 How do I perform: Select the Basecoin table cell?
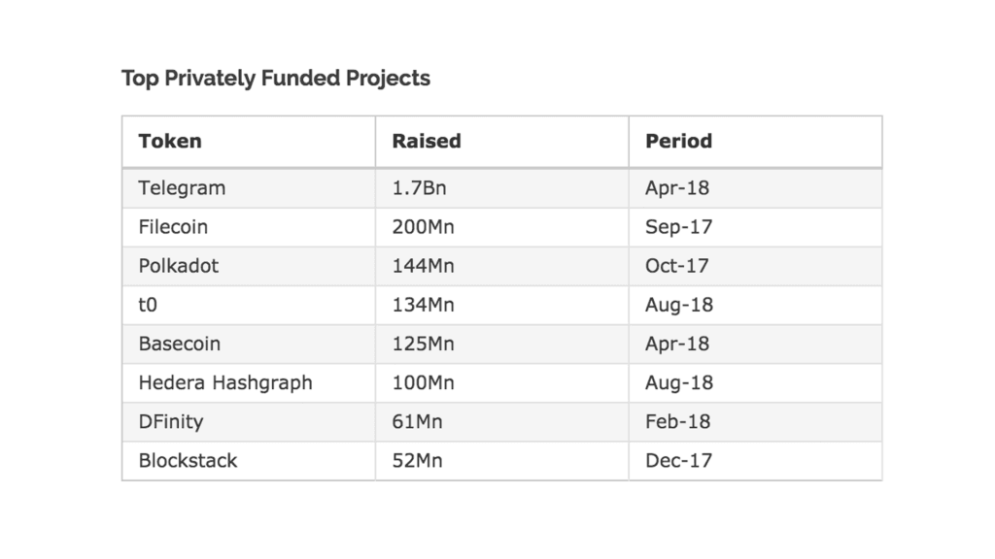pos(179,344)
